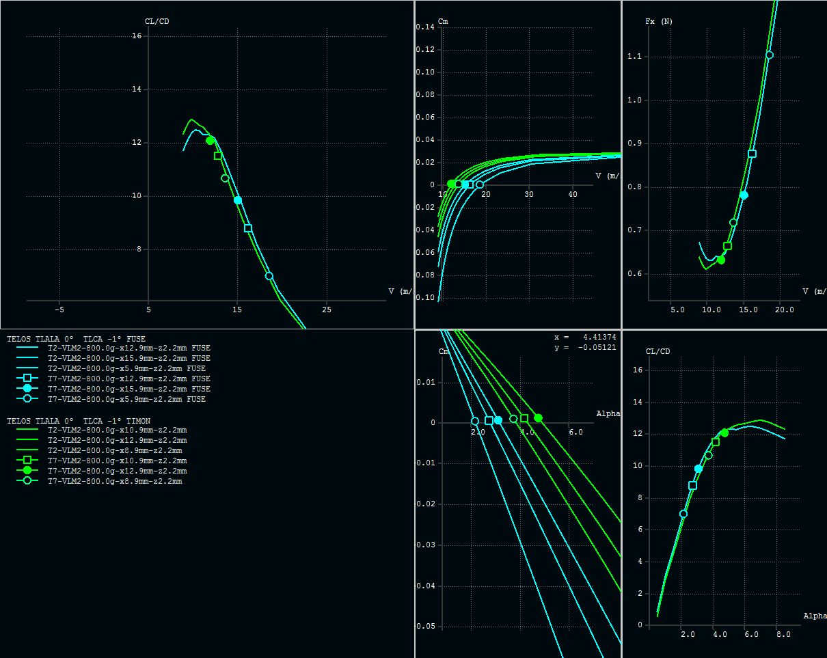Select legend heading TELOS TLALA 0° TLCA -1° FUSE
This screenshot has height=658, width=827.
tap(76, 339)
